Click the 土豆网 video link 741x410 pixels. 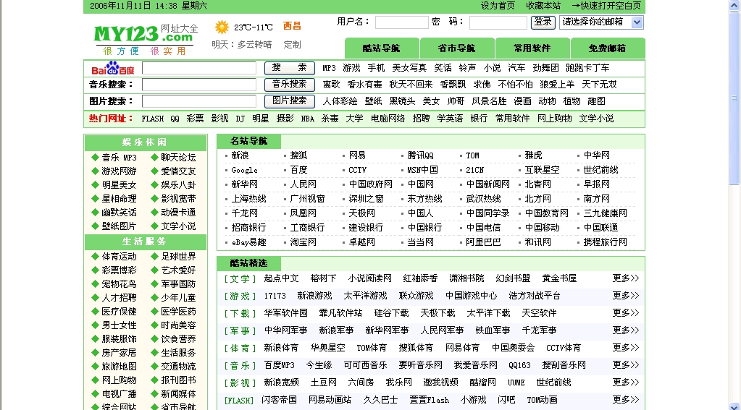(x=323, y=383)
